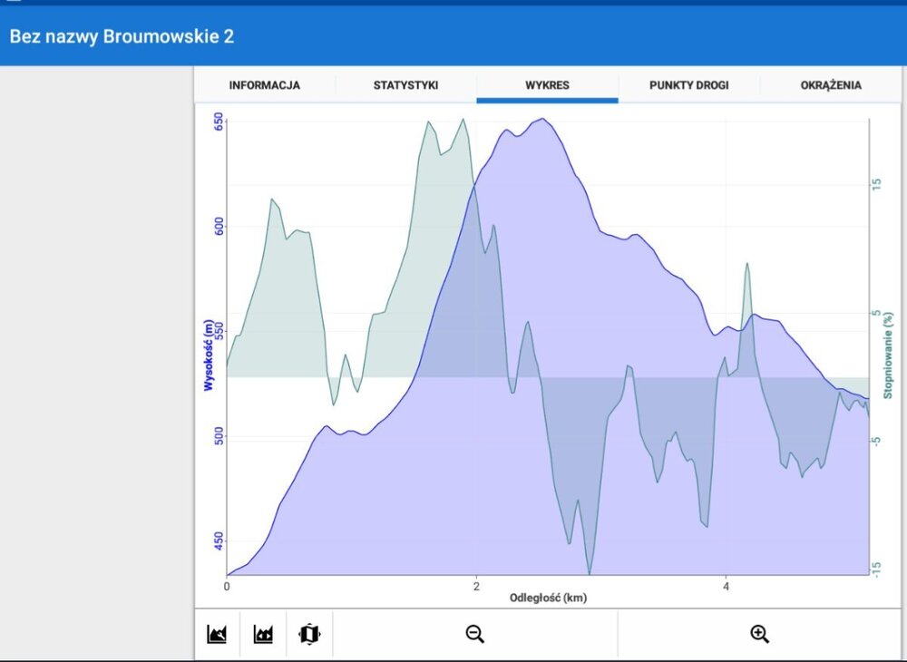
Task: Open the STATYSTYKI tab
Action: point(405,85)
